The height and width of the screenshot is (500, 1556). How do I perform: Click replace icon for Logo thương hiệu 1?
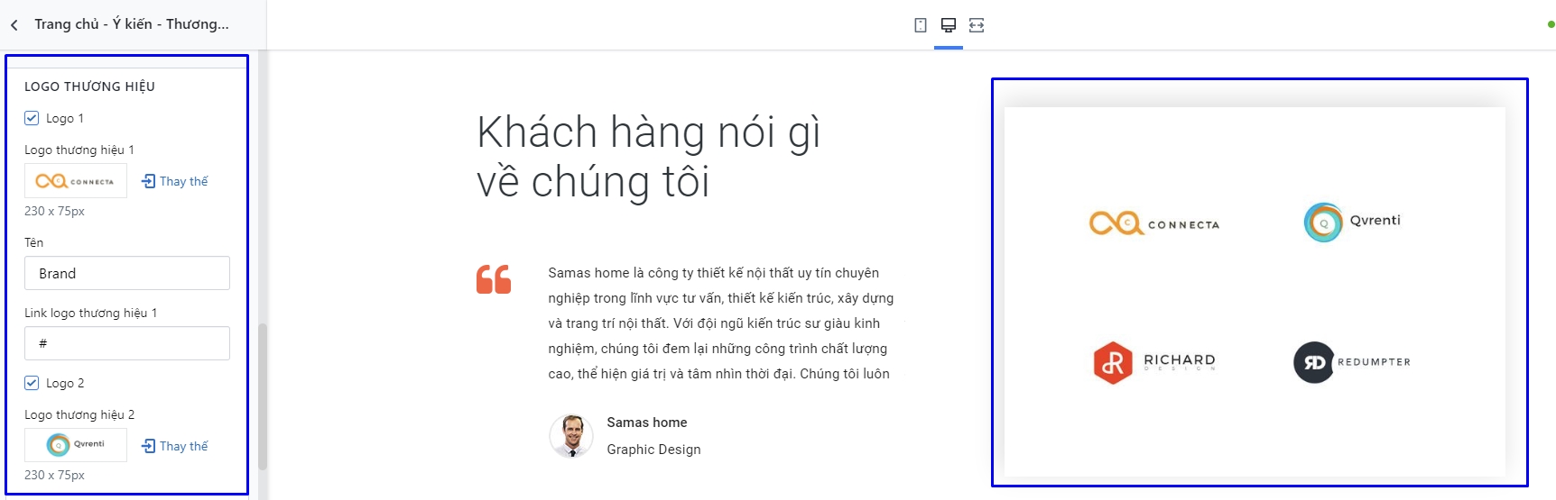pos(149,181)
